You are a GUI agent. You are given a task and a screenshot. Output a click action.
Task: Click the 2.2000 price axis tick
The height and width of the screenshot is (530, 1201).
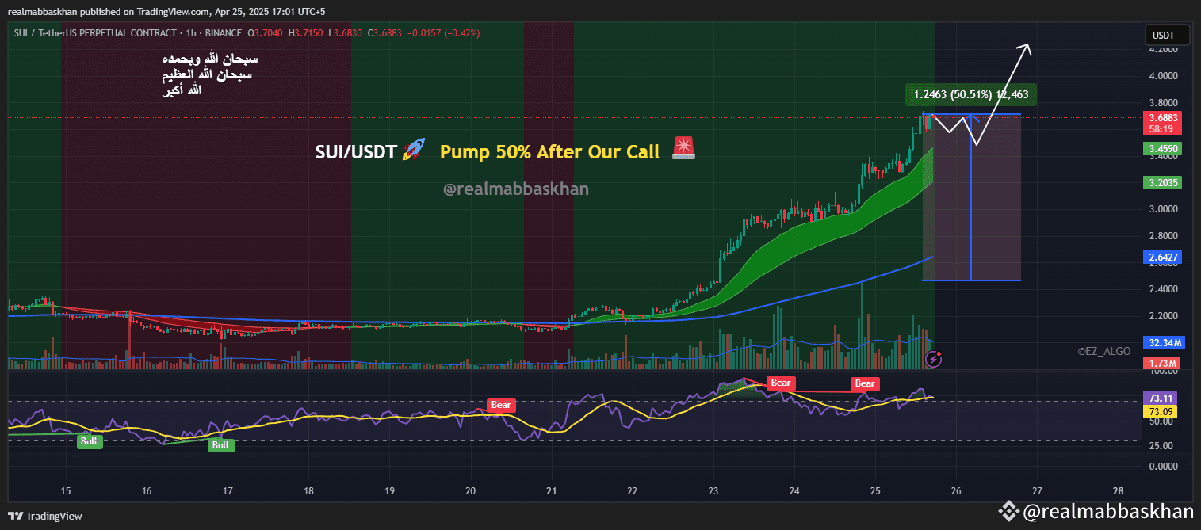[x=1162, y=316]
